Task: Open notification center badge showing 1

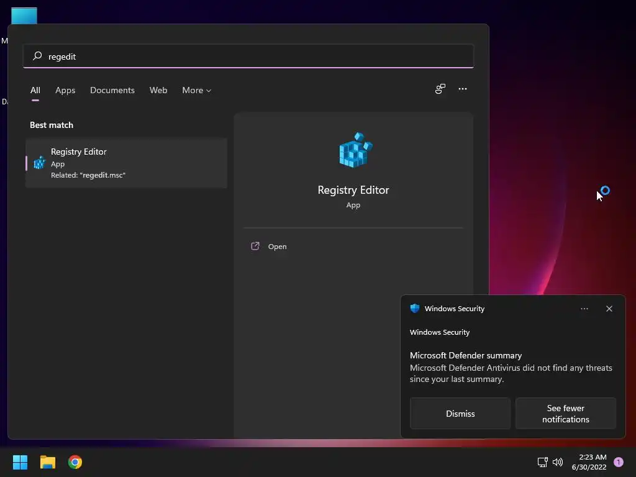Action: [619, 462]
